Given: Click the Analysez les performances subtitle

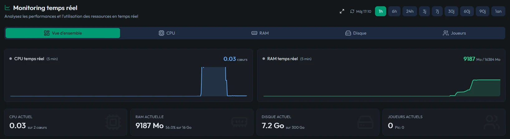Looking at the screenshot, I should click(71, 16).
